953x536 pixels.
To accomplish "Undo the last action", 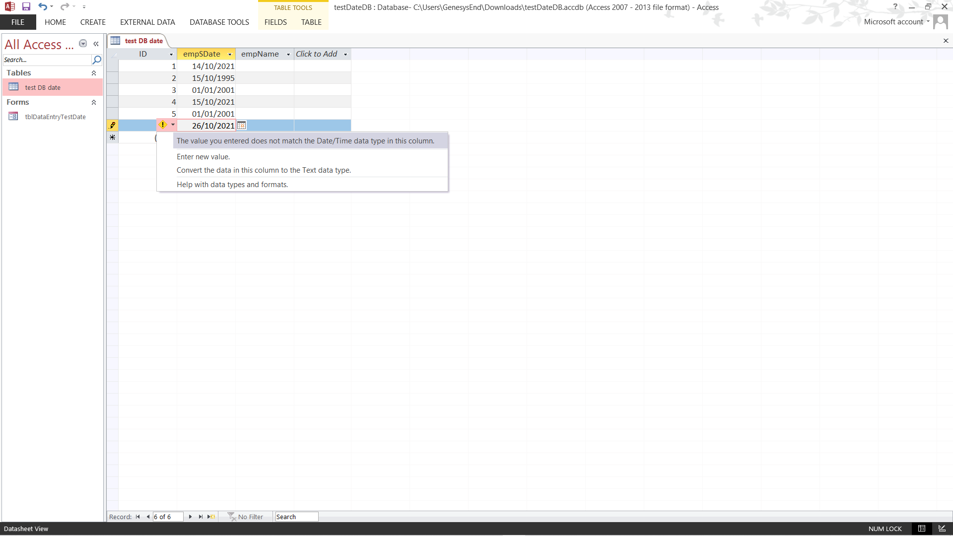I will tap(43, 7).
